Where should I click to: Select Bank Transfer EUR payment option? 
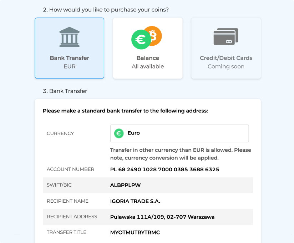[69, 48]
